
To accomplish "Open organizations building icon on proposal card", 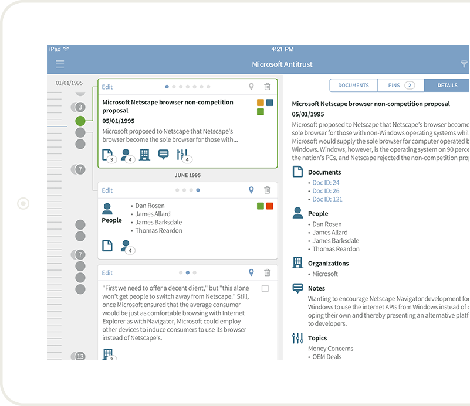I will coord(144,155).
